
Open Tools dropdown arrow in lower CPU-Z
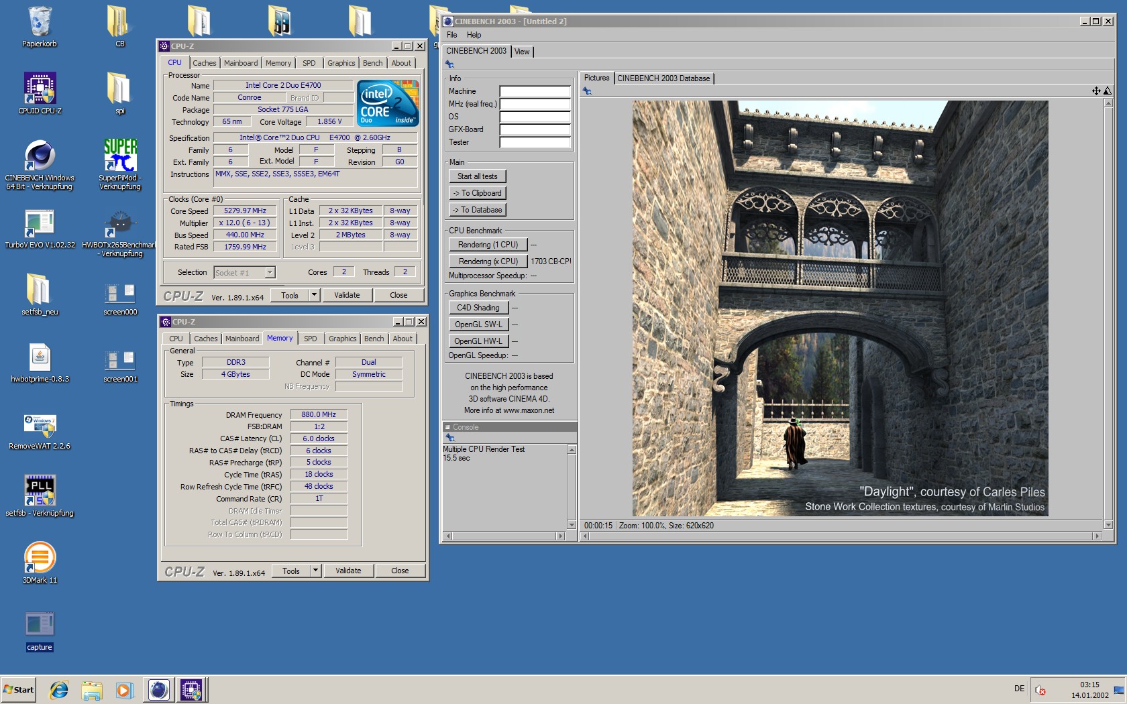click(315, 571)
